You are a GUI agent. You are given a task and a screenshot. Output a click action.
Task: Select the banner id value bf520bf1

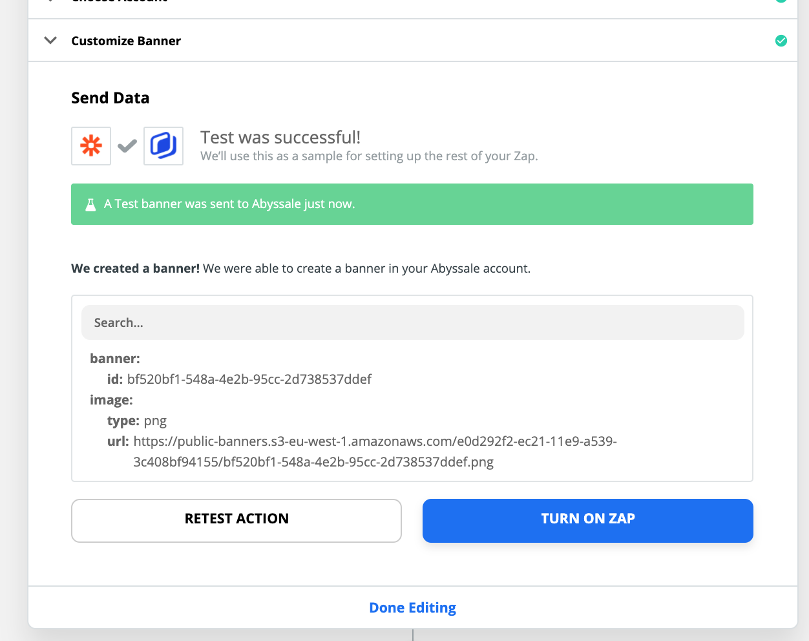(x=249, y=379)
